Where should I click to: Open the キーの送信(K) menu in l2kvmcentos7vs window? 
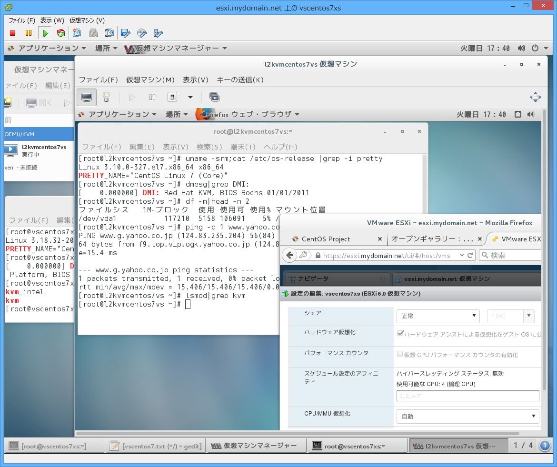[240, 80]
